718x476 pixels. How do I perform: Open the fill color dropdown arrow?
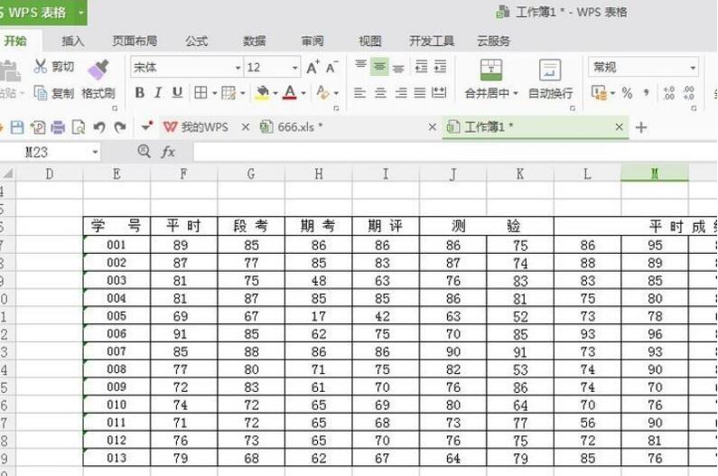click(x=275, y=93)
